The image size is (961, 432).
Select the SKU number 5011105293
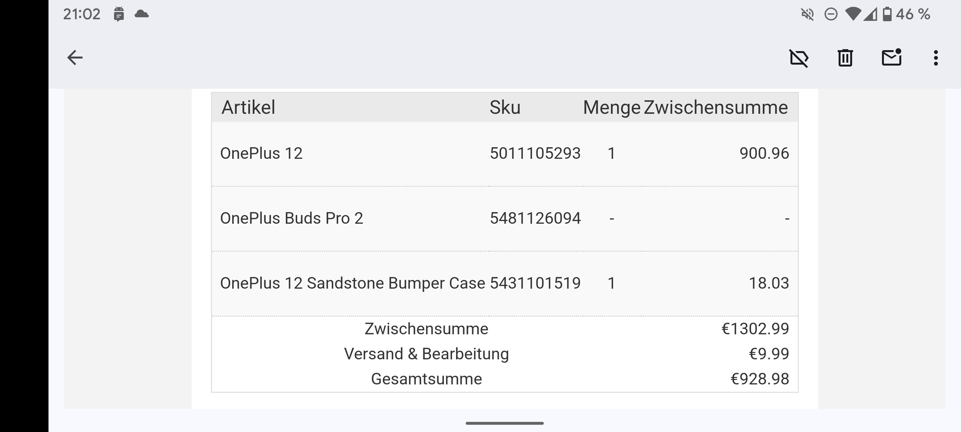pyautogui.click(x=535, y=153)
